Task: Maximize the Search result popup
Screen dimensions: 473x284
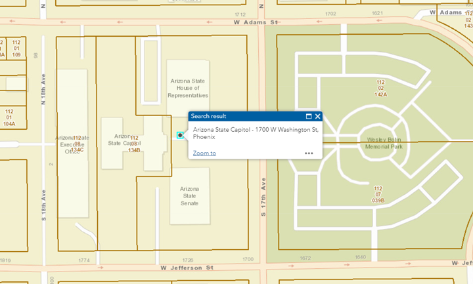Action: coord(309,116)
